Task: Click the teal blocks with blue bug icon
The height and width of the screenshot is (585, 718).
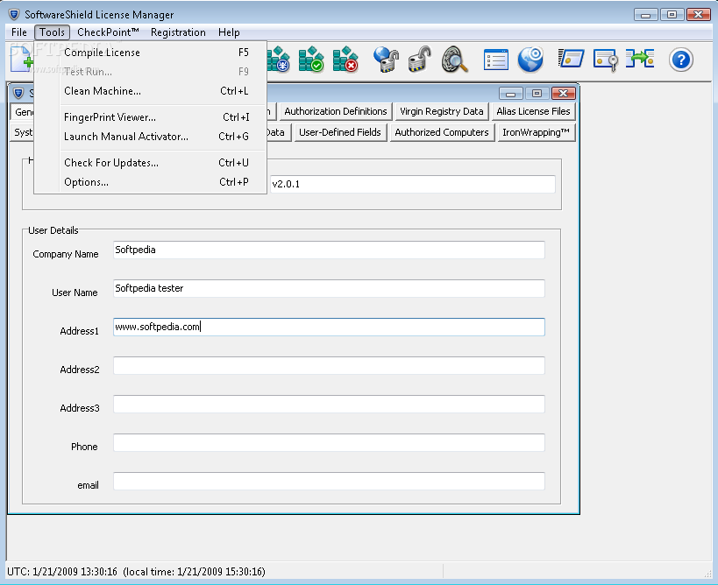Action: (x=279, y=60)
